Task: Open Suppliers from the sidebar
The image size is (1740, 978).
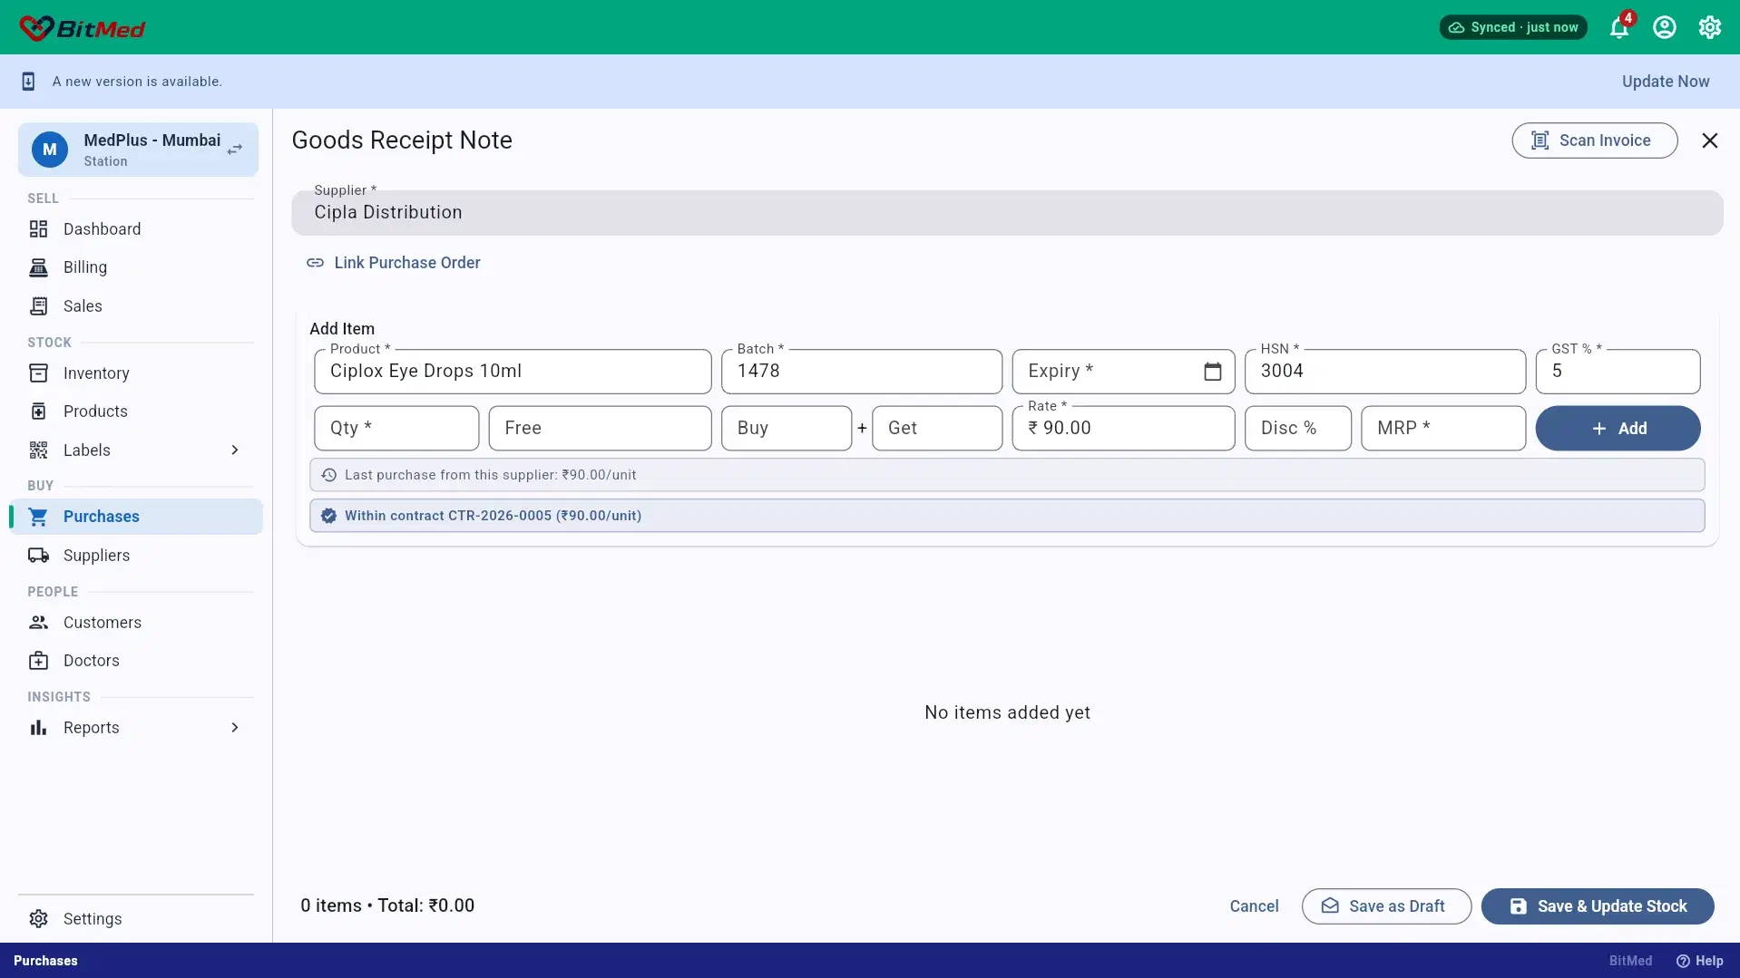Action: pyautogui.click(x=136, y=556)
